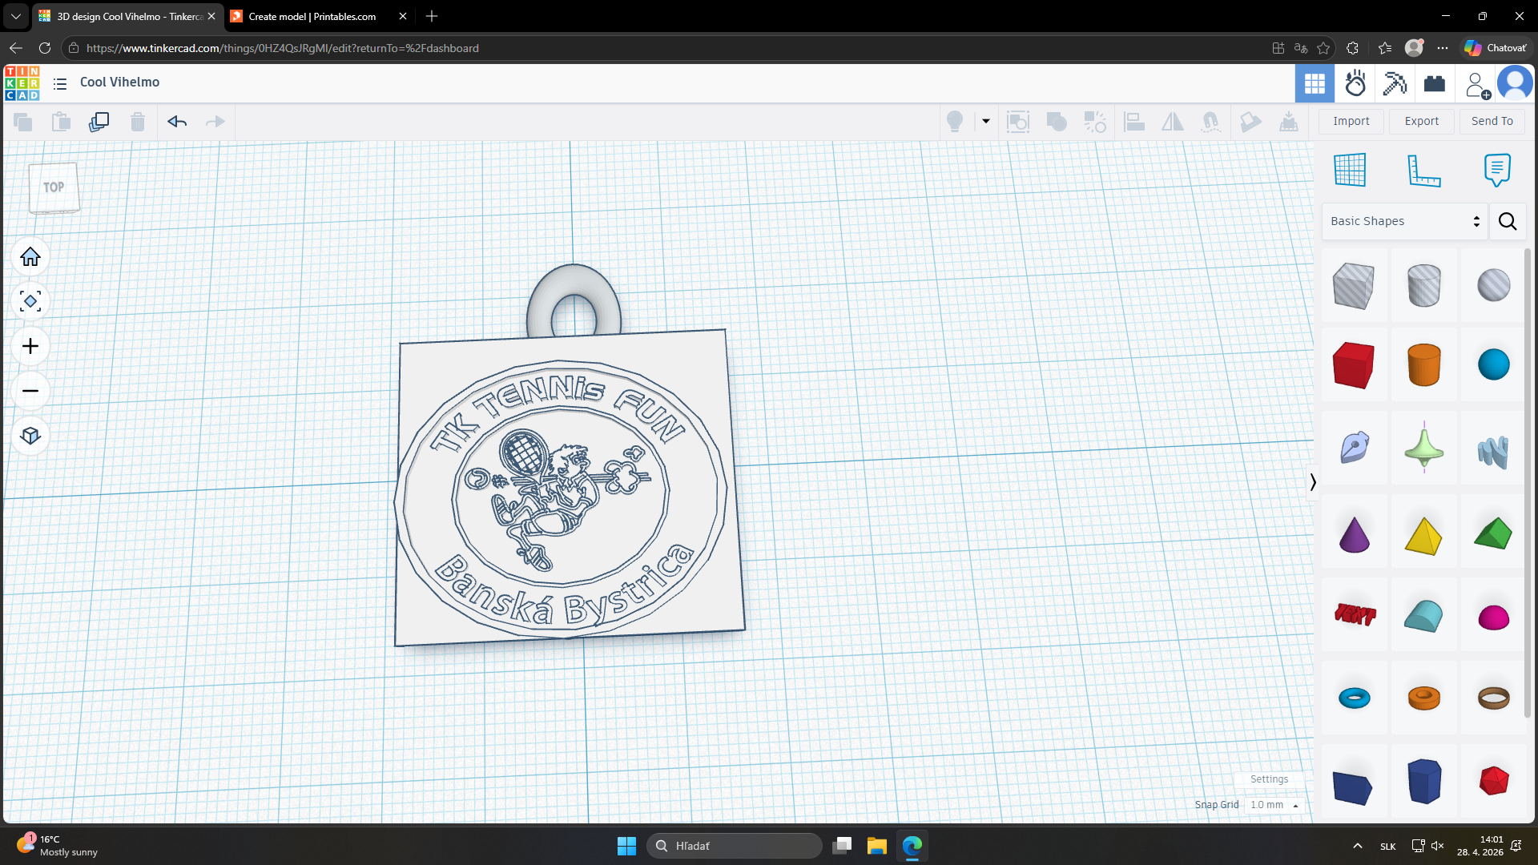
Task: Open the Windows Start menu
Action: click(626, 846)
